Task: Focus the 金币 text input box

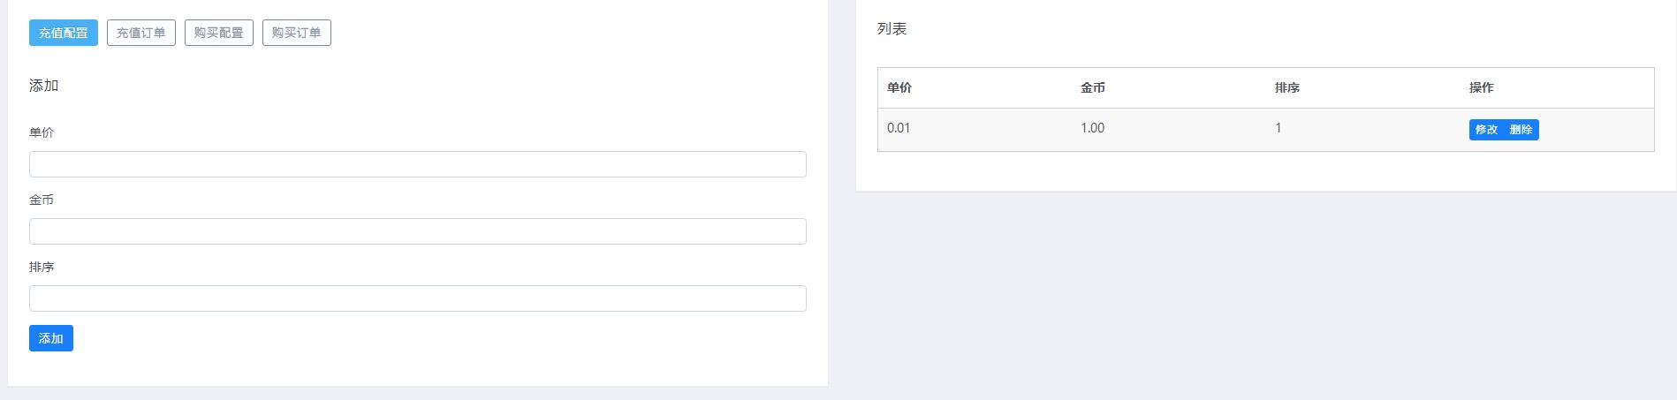Action: pos(417,231)
